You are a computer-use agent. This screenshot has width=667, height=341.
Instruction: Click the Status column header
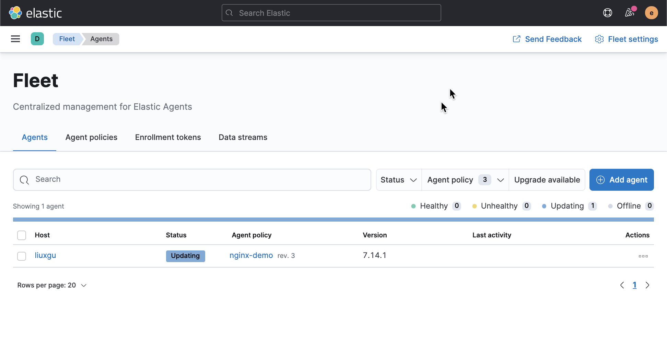(176, 235)
